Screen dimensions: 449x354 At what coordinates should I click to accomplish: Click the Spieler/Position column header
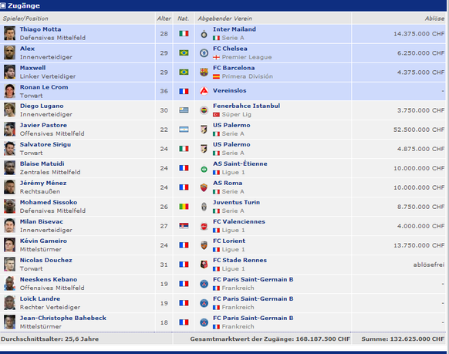pyautogui.click(x=25, y=19)
